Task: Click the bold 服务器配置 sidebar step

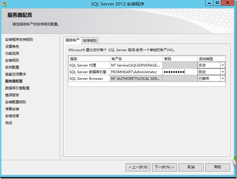Action: click(14, 81)
